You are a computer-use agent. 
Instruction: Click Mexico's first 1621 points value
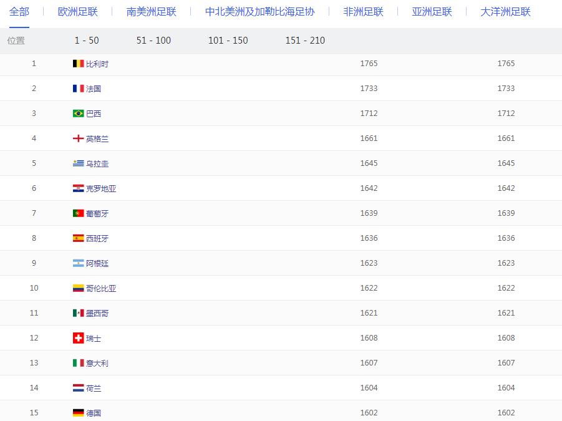[369, 313]
